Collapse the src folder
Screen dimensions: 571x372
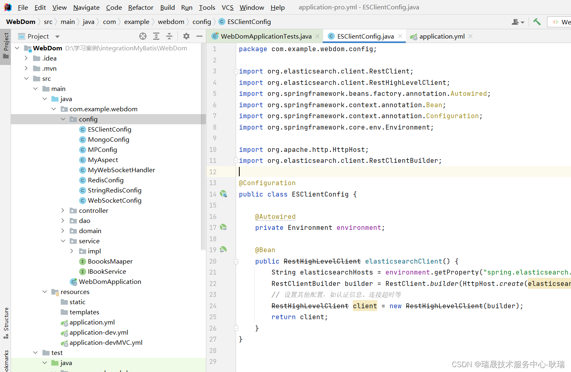(26, 78)
